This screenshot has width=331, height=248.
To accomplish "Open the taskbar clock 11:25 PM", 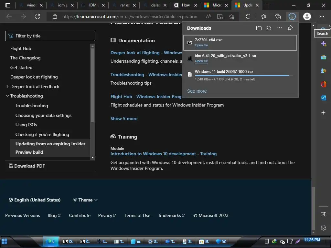I will [312, 240].
